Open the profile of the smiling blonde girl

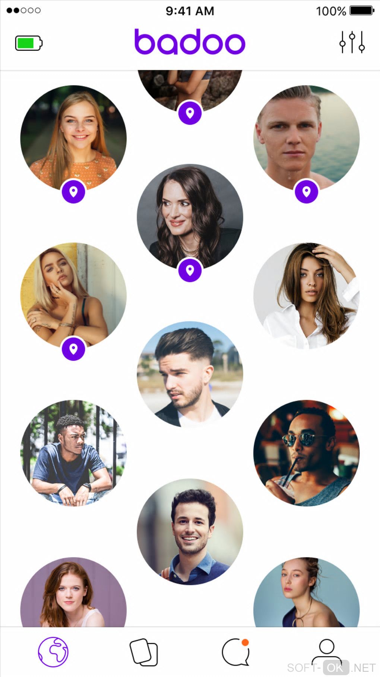click(73, 138)
